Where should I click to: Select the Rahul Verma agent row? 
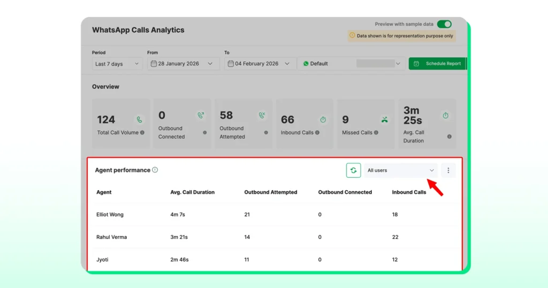coord(275,237)
